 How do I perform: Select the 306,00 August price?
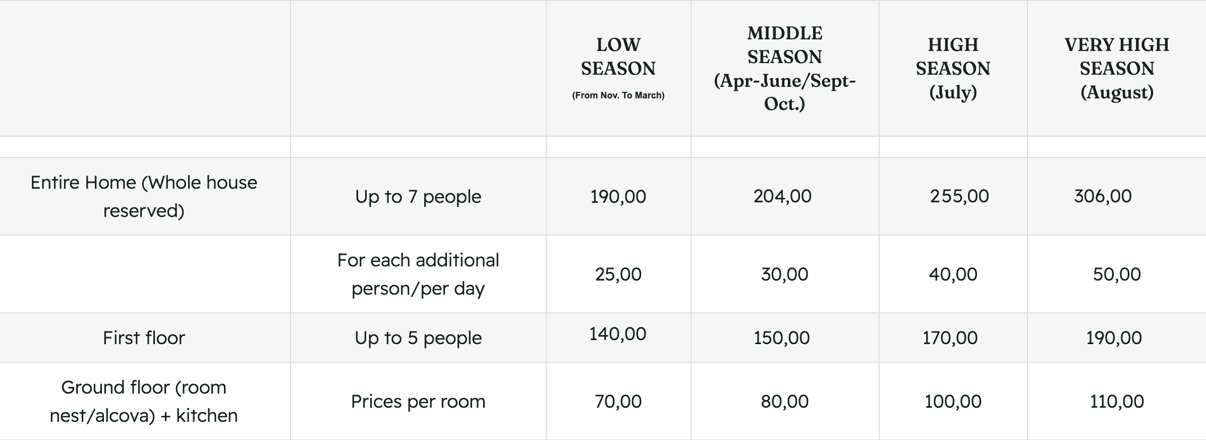[1103, 196]
